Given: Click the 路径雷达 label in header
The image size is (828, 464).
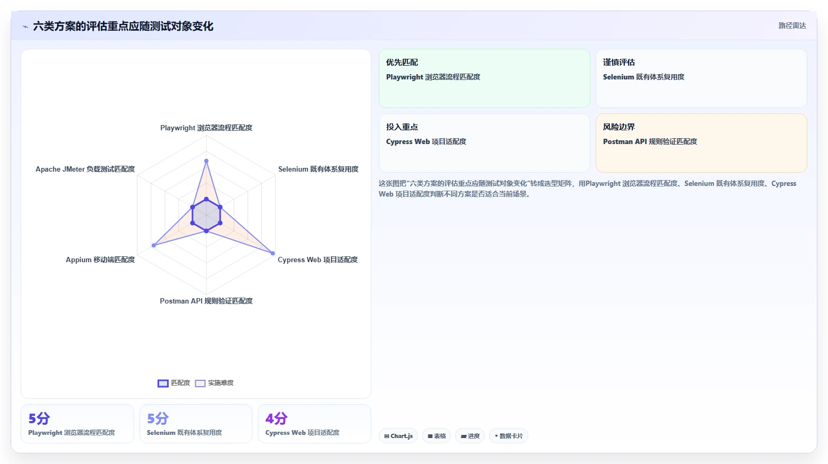Looking at the screenshot, I should tap(792, 25).
